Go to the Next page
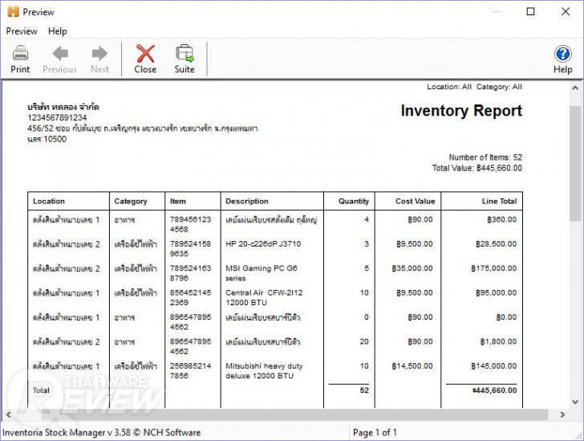 99,59
